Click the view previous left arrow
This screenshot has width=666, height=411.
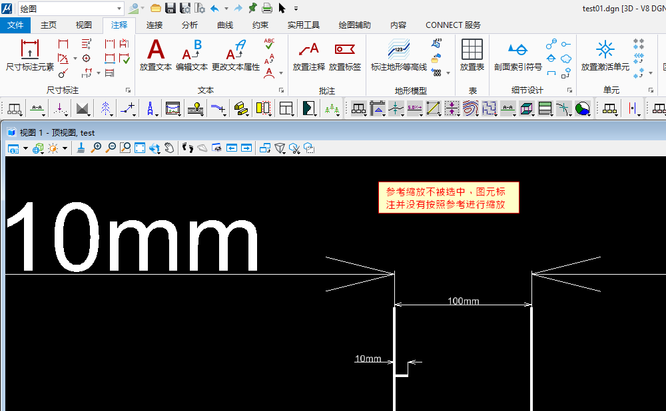coord(232,148)
